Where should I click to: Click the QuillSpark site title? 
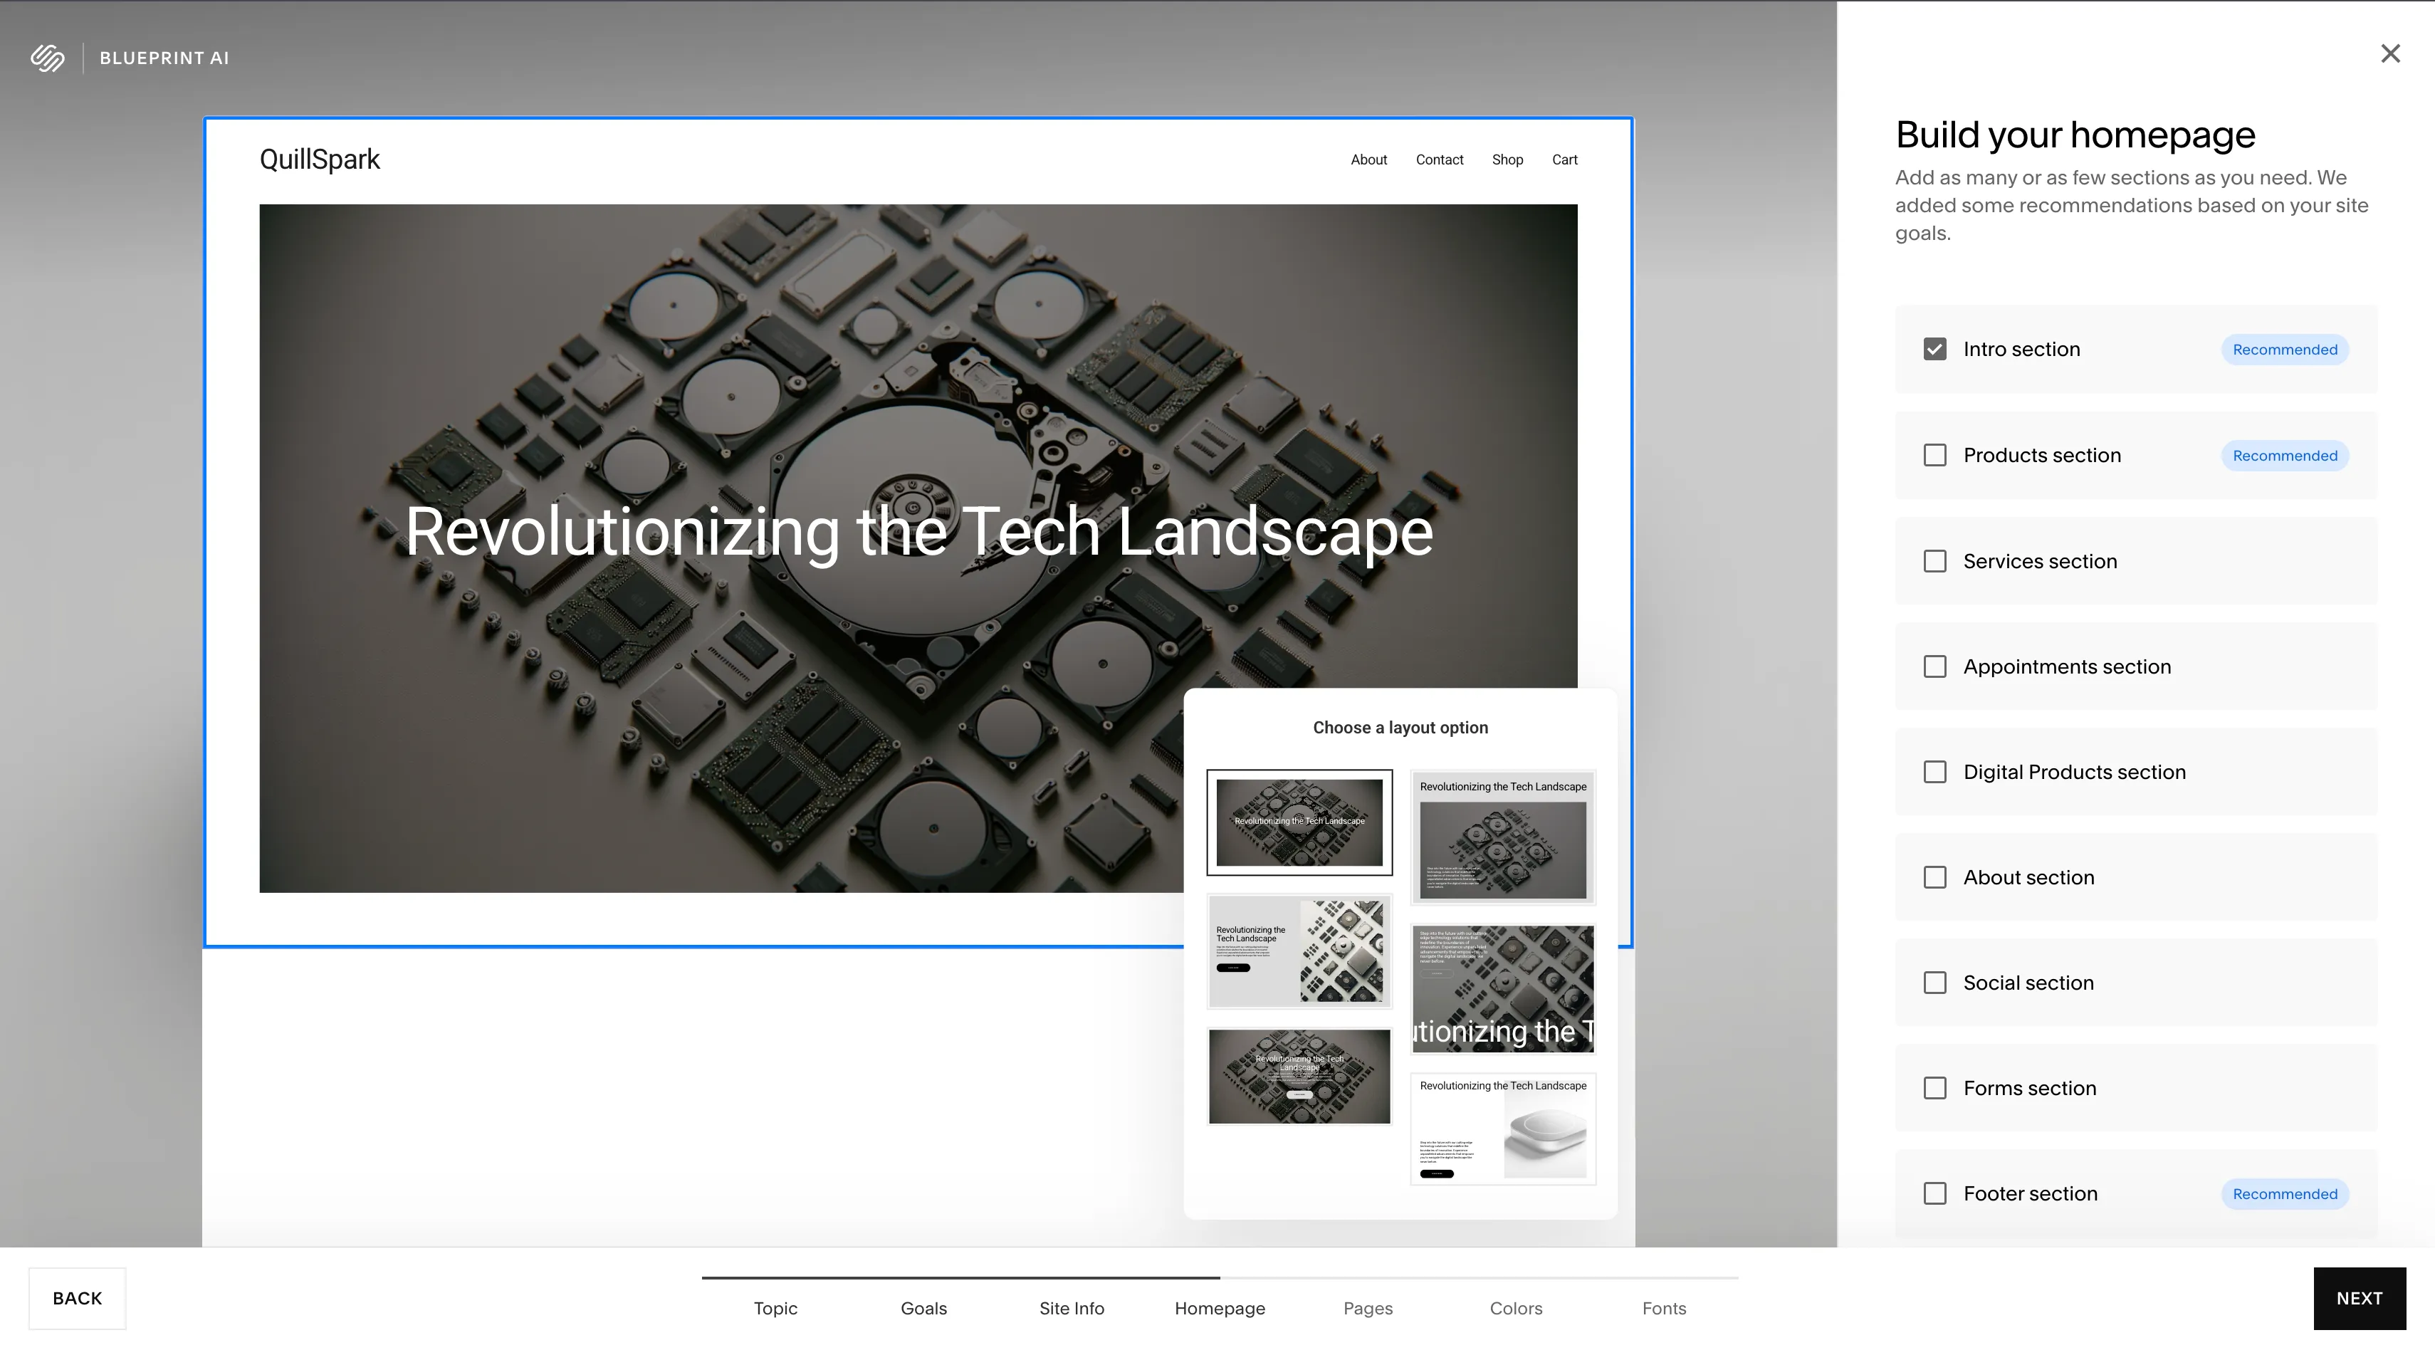click(320, 159)
